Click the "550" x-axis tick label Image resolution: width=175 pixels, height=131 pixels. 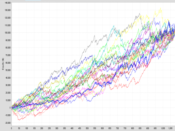pos(95,128)
